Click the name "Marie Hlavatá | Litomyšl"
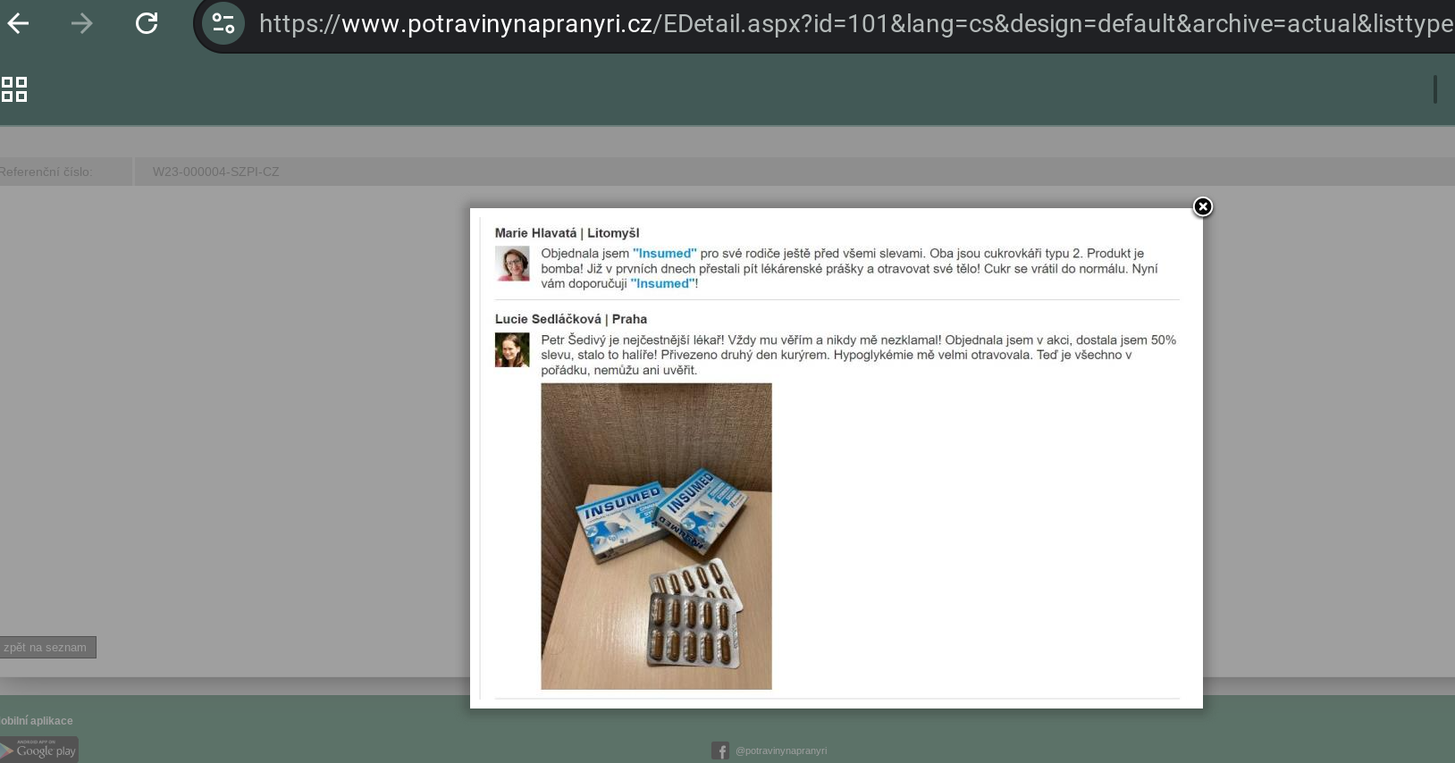The width and height of the screenshot is (1455, 763). (567, 233)
